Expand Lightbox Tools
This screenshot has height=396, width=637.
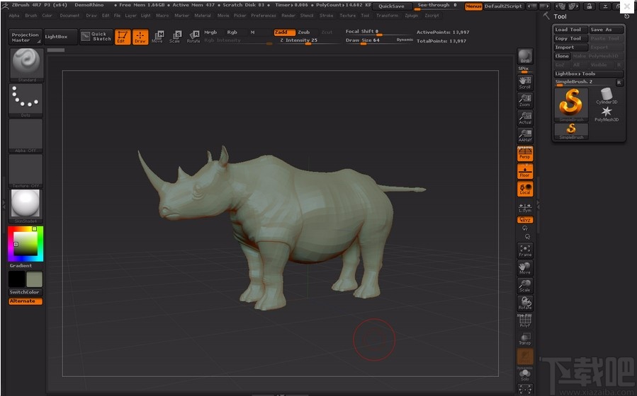pyautogui.click(x=588, y=74)
